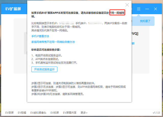The height and width of the screenshot is (117, 163).
Task: Click the 软件是否可连接排查步骤 heading
Action: pyautogui.click(x=46, y=50)
